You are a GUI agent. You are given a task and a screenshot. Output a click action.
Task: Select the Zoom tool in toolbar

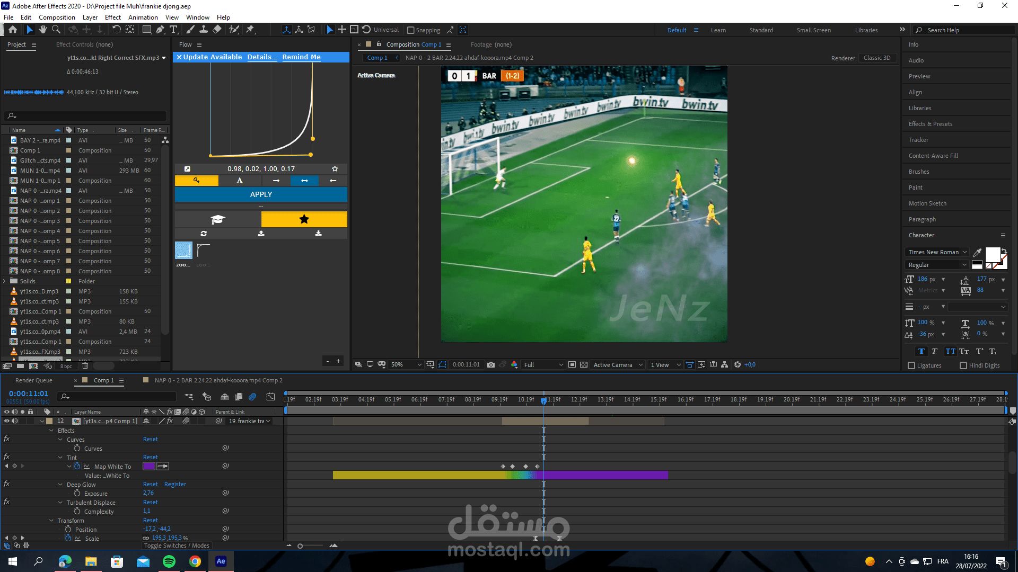56,30
